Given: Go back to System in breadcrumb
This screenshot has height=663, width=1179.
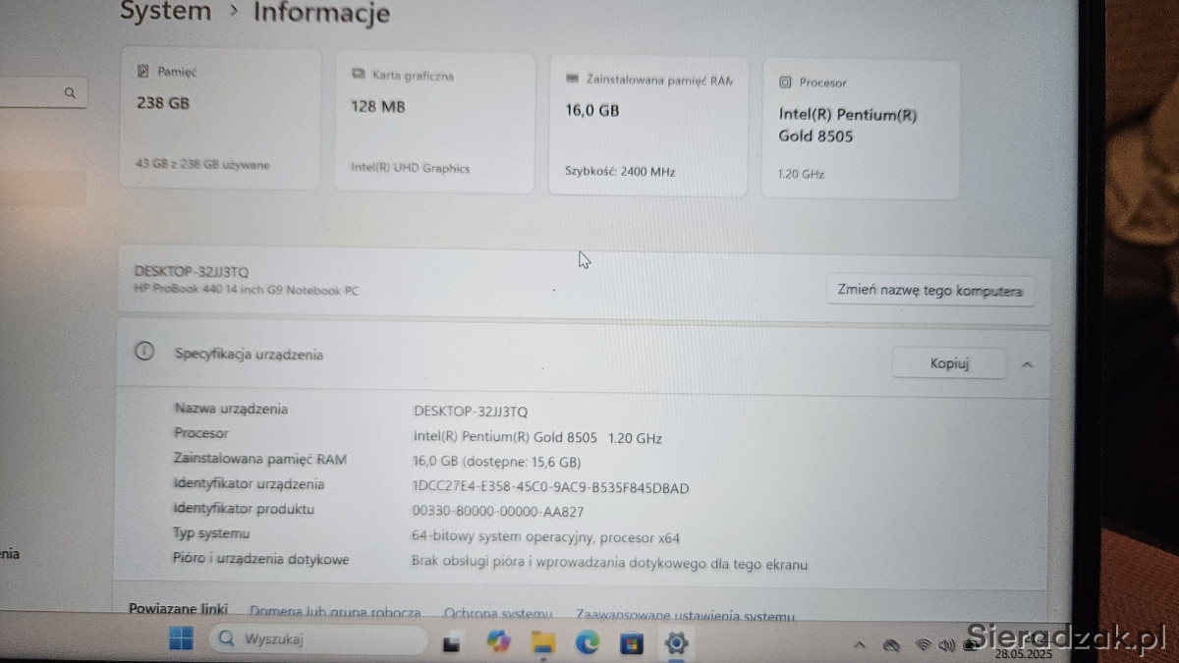Looking at the screenshot, I should (165, 12).
